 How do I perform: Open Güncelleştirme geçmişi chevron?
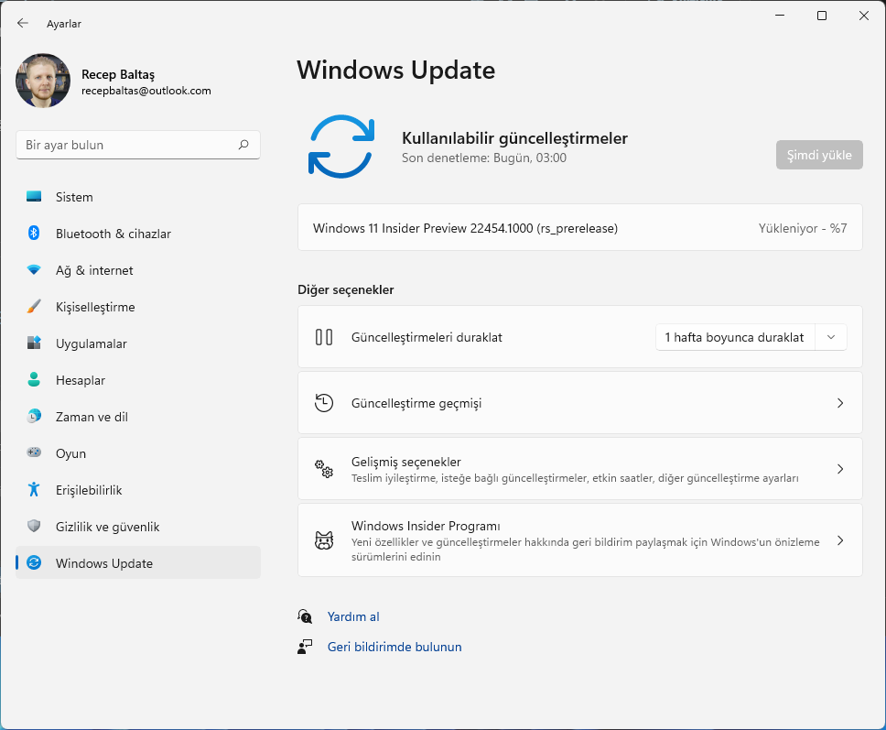(x=839, y=403)
